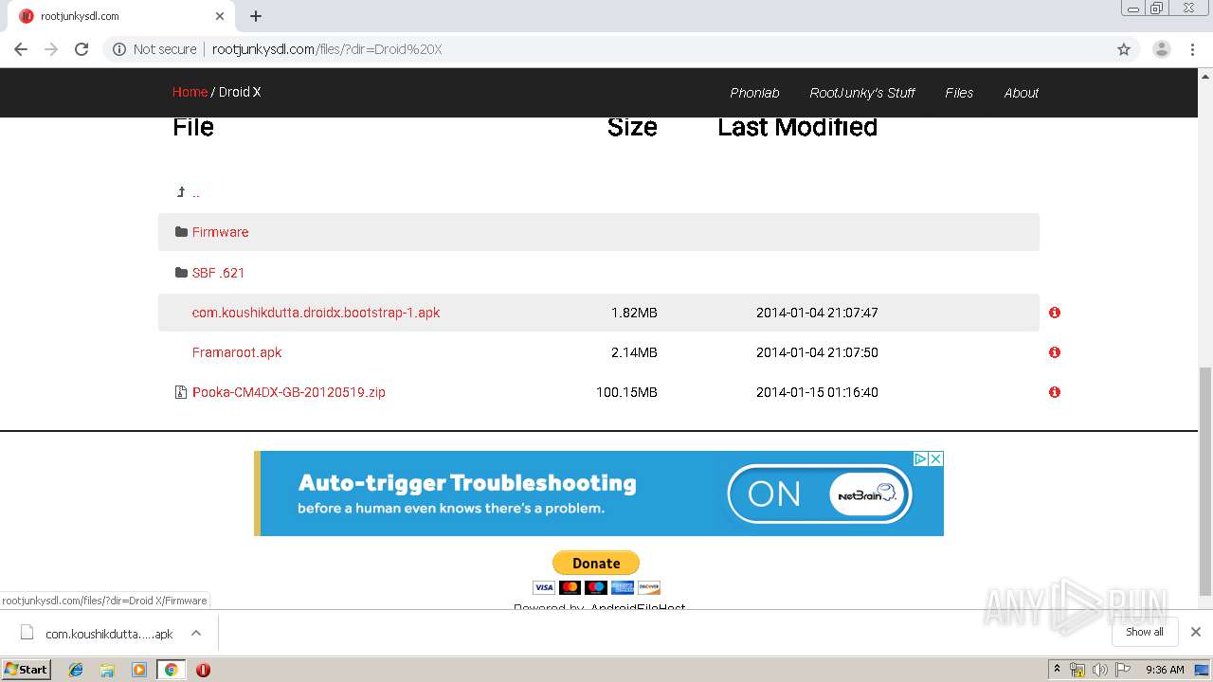Open Internet Explorer from taskbar
1213x682 pixels.
pos(76,670)
